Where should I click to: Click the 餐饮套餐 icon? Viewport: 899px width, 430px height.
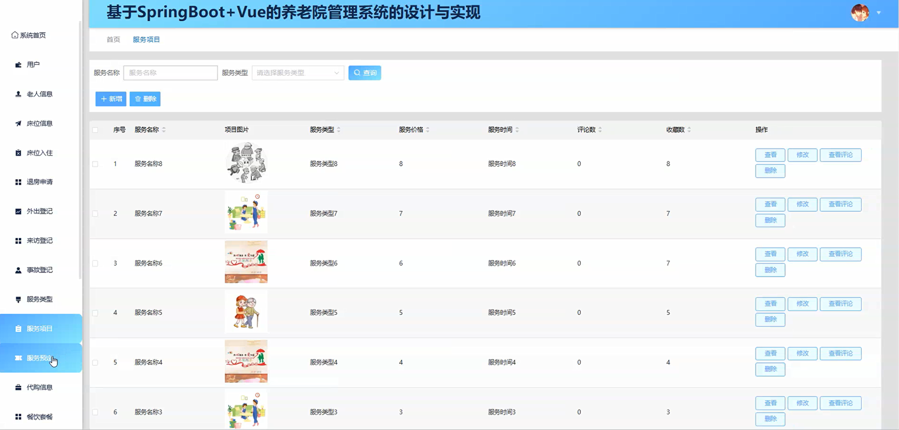click(17, 416)
